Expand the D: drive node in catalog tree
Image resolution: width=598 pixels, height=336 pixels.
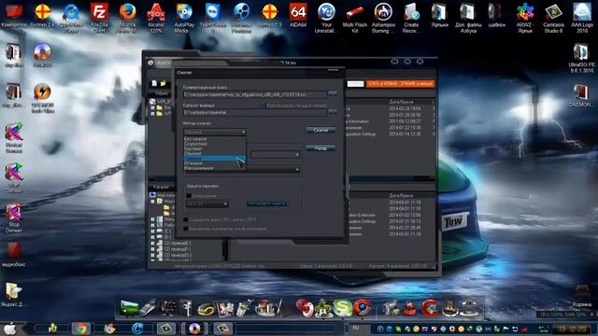click(153, 237)
